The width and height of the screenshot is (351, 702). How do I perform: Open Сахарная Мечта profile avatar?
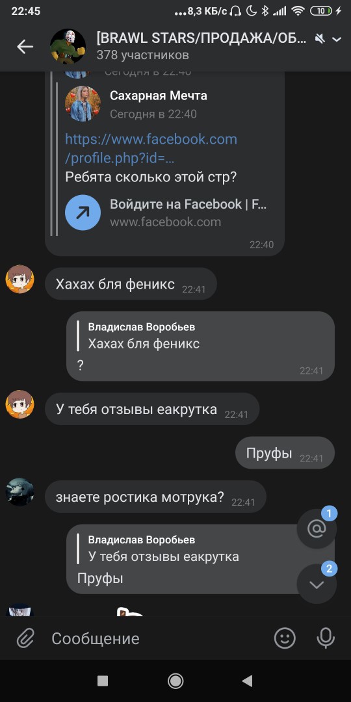coord(83,104)
